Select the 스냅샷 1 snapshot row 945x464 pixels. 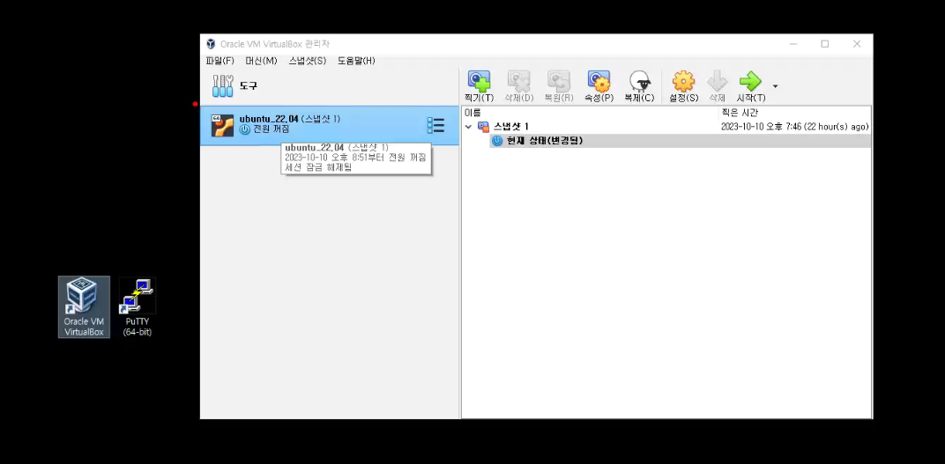[666, 127]
